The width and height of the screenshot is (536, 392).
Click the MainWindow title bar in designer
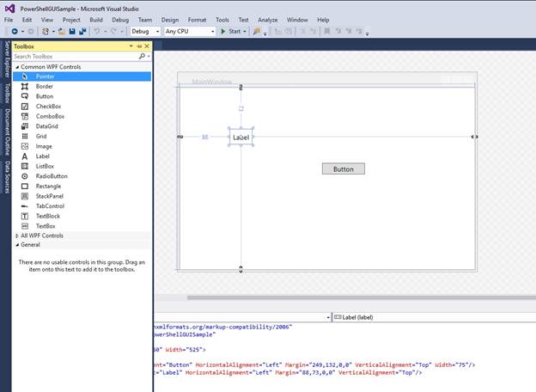tap(326, 81)
